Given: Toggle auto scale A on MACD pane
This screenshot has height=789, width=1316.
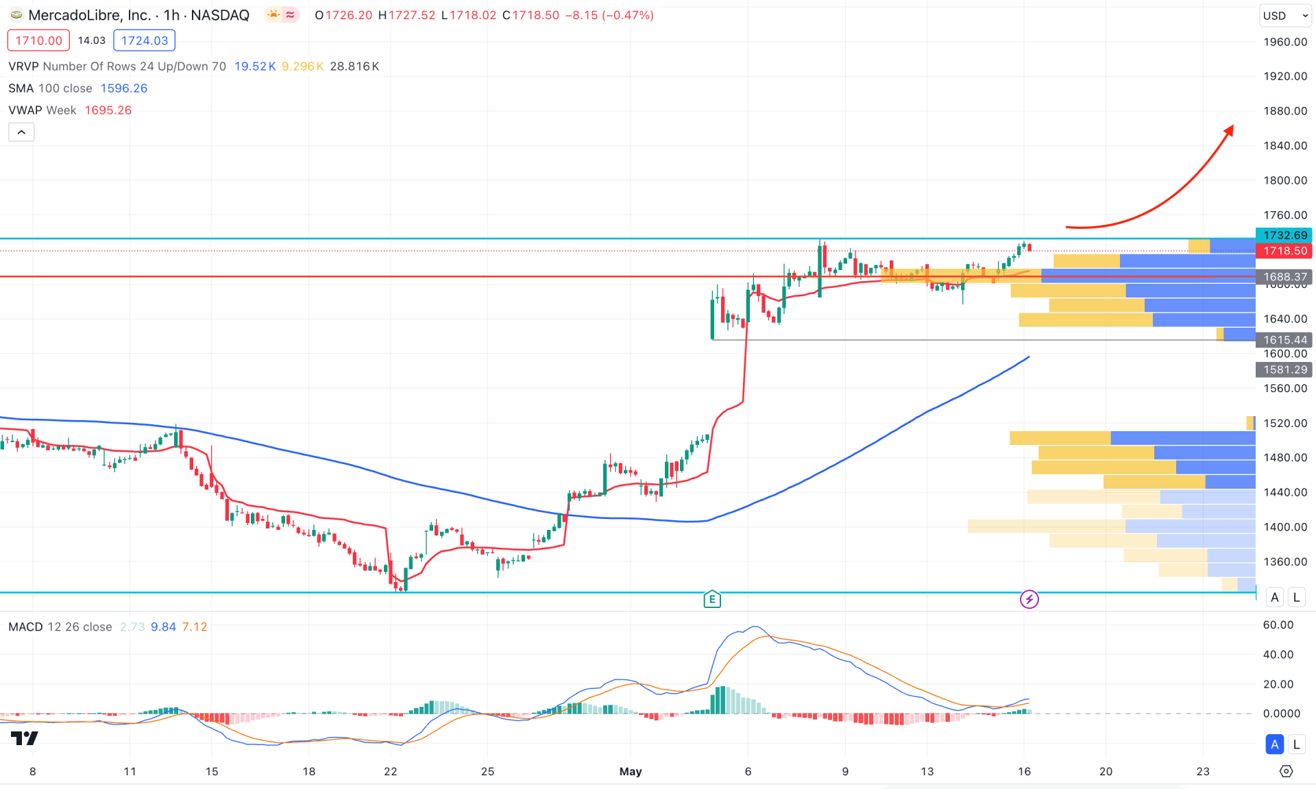Looking at the screenshot, I should tap(1275, 744).
